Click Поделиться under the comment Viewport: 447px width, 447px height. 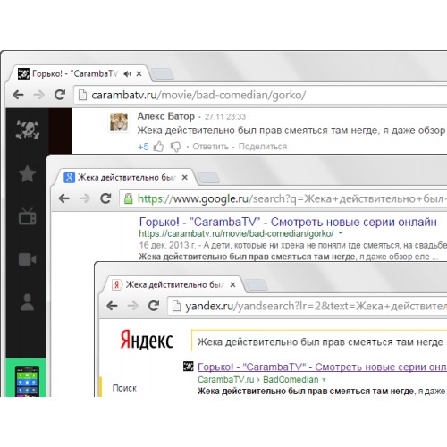click(263, 147)
